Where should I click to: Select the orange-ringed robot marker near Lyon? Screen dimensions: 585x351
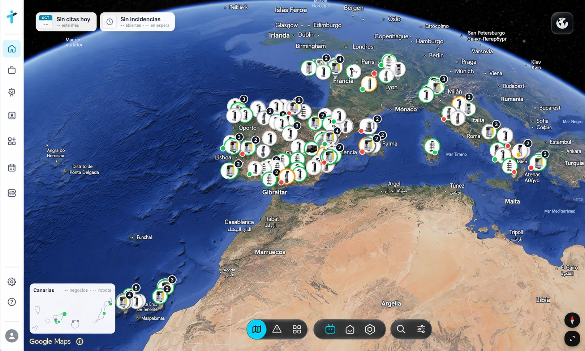coord(369,84)
